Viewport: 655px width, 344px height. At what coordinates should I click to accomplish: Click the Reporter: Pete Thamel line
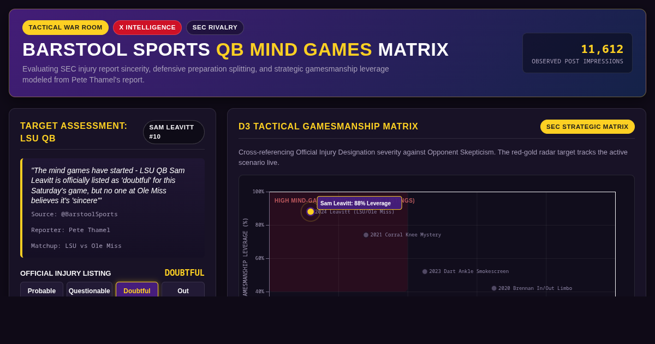[x=70, y=230]
